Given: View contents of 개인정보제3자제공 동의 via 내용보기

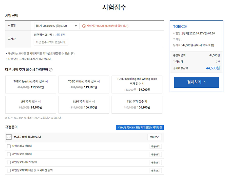Looking at the screenshot, I should (x=156, y=171).
